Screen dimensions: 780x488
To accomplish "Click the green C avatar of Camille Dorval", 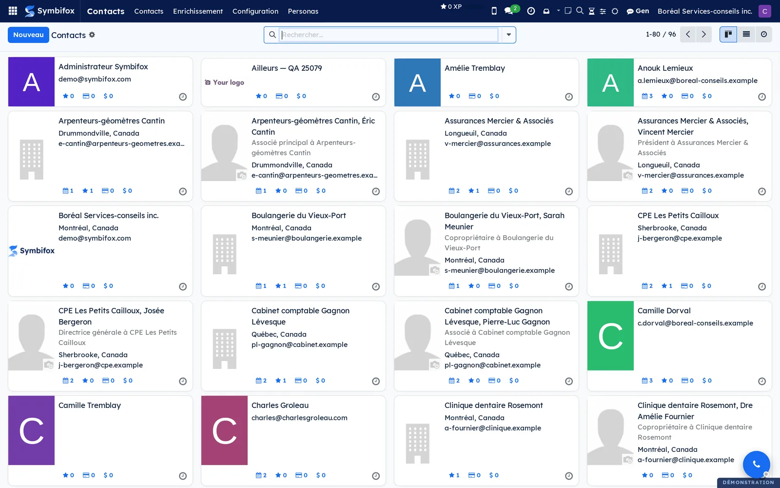I will click(610, 336).
